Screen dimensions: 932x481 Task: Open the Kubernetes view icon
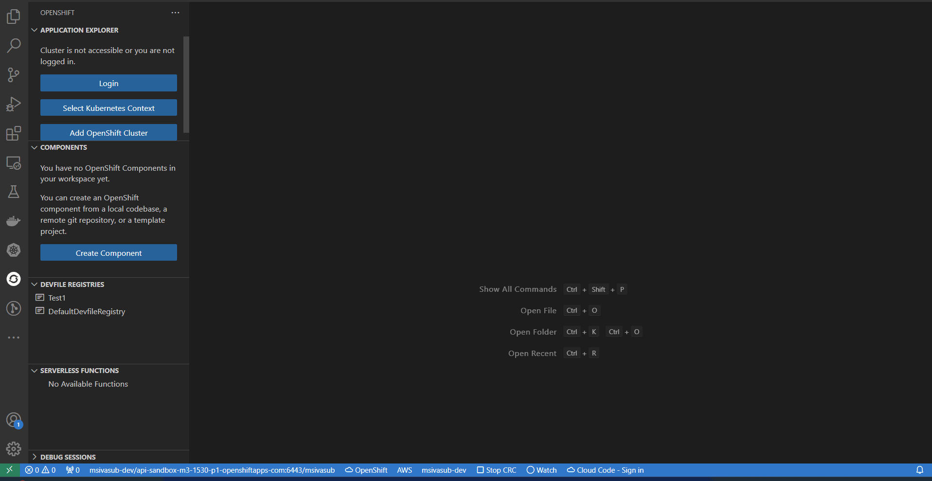[14, 250]
